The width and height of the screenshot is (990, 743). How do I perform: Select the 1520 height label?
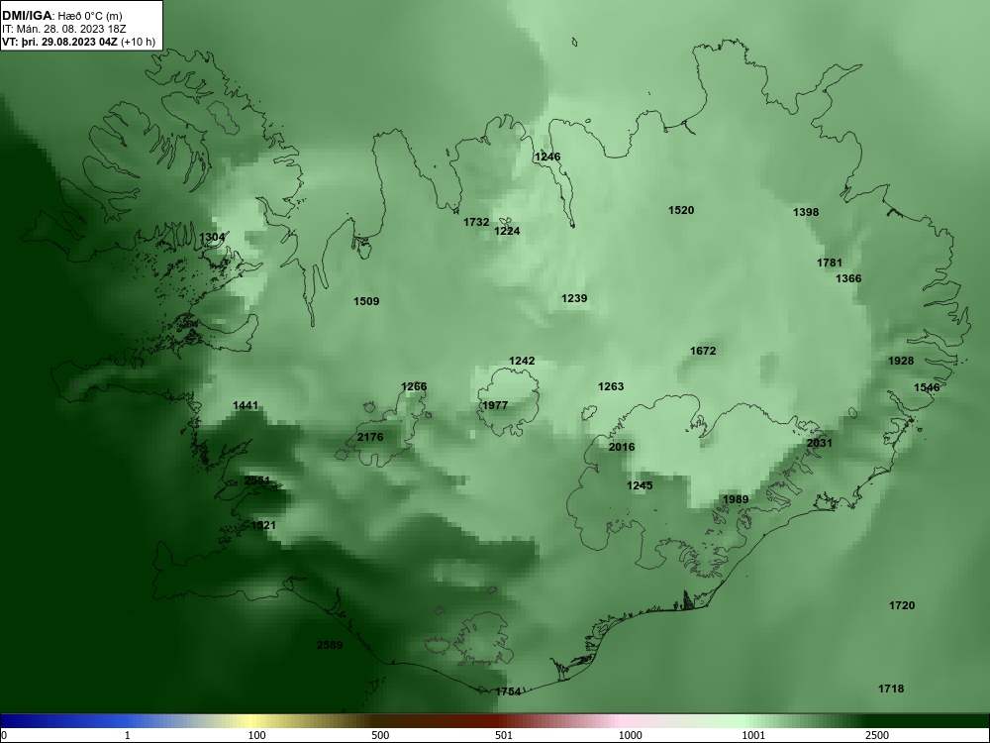(x=681, y=210)
